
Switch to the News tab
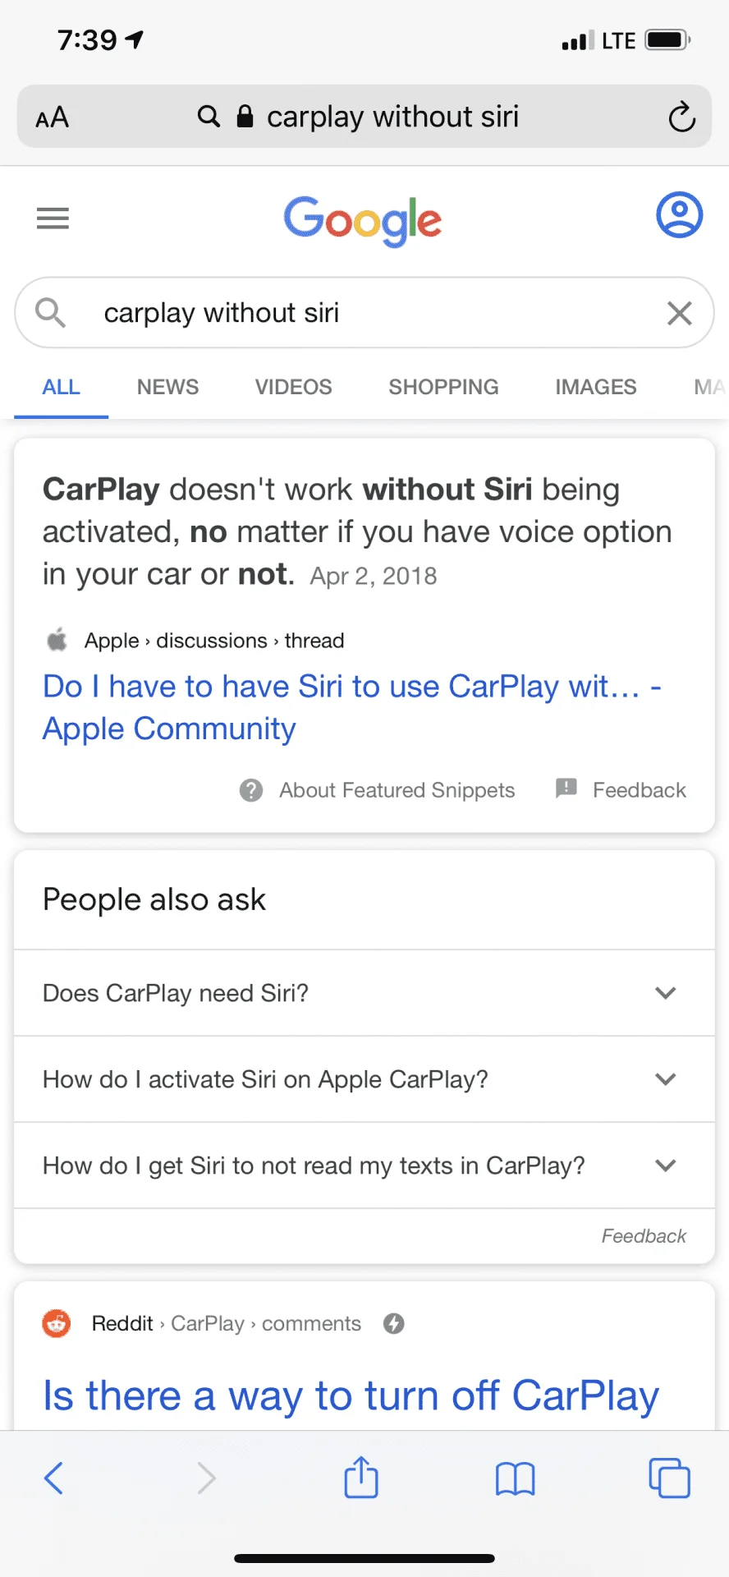(x=167, y=387)
